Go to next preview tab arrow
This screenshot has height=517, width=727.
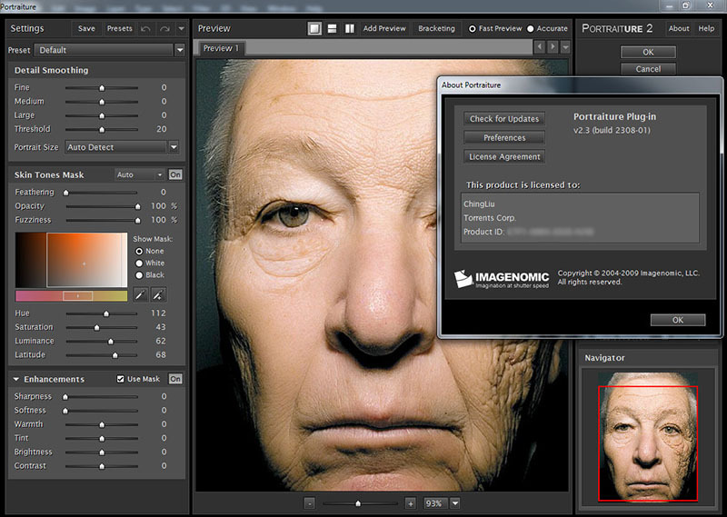pos(553,47)
